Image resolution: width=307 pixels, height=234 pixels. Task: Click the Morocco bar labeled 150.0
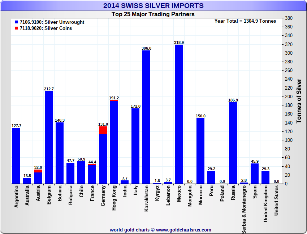click(x=200, y=151)
